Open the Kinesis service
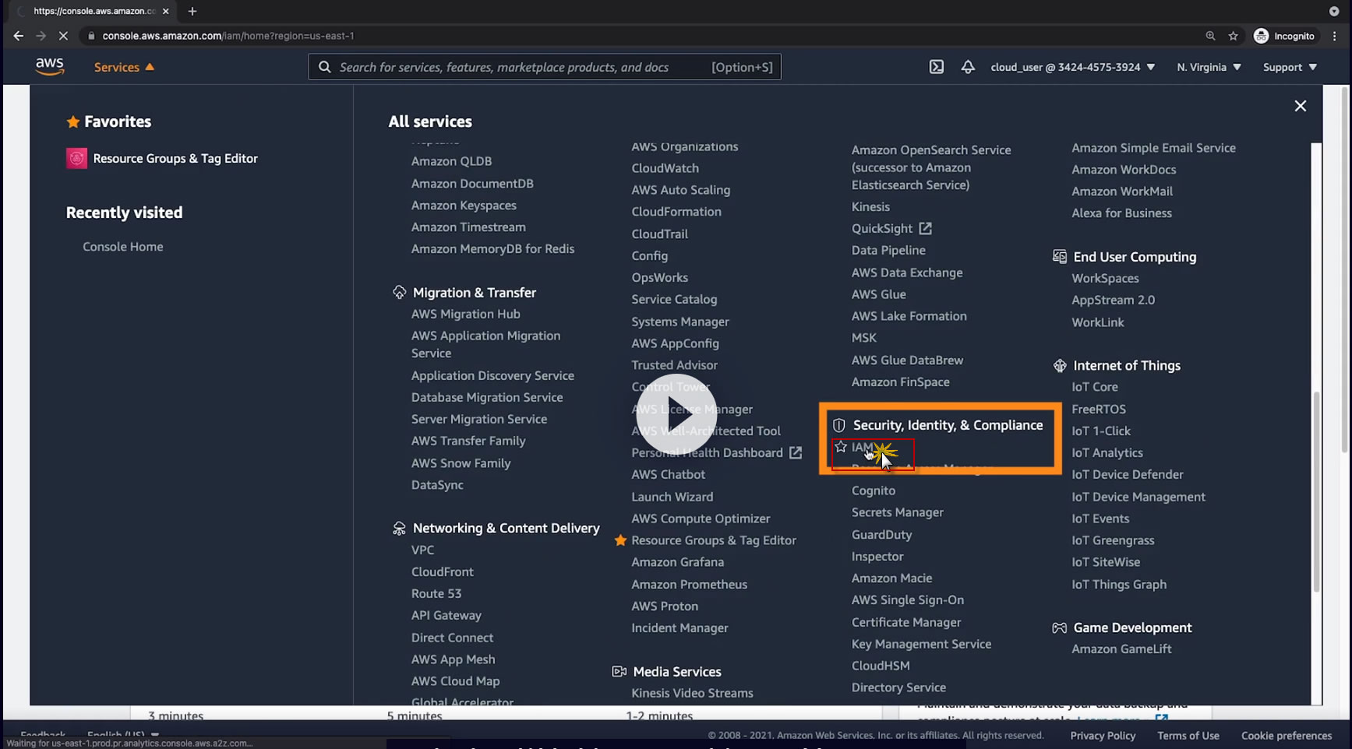This screenshot has height=749, width=1352. coord(870,206)
